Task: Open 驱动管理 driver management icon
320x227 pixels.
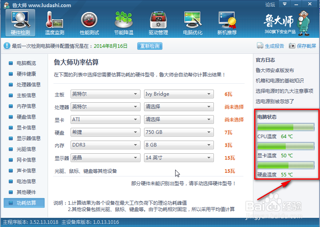Action: pos(158,23)
